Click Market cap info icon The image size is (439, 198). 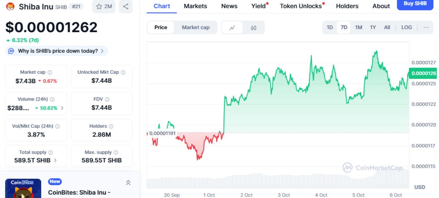click(50, 72)
